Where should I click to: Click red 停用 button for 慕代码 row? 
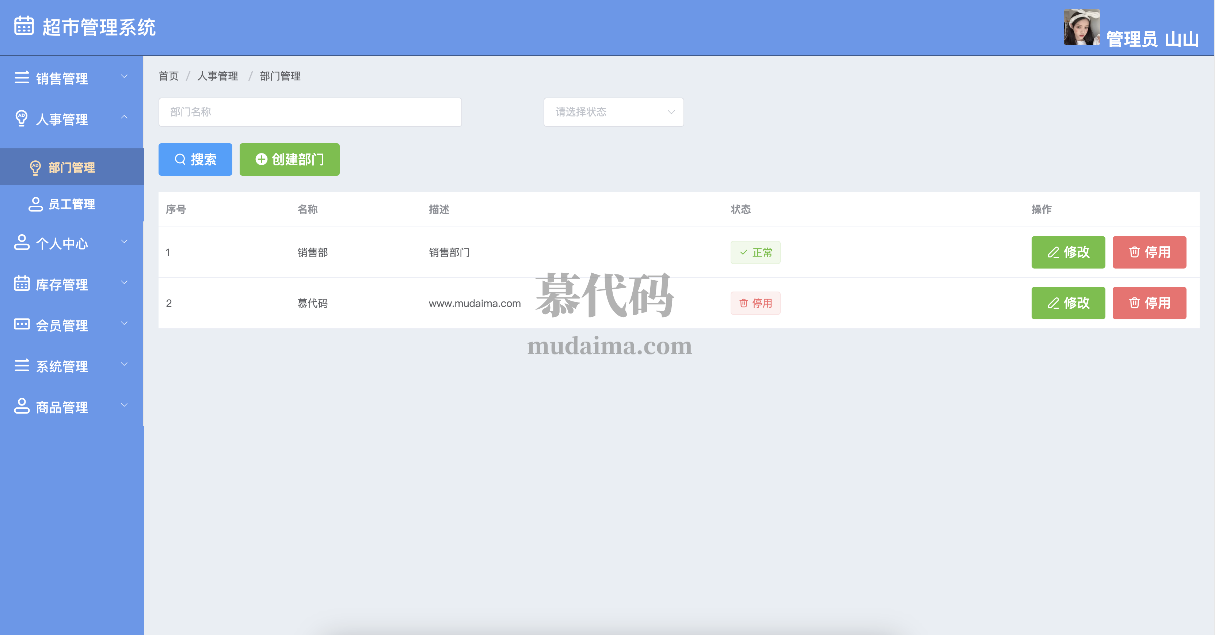tap(1149, 303)
